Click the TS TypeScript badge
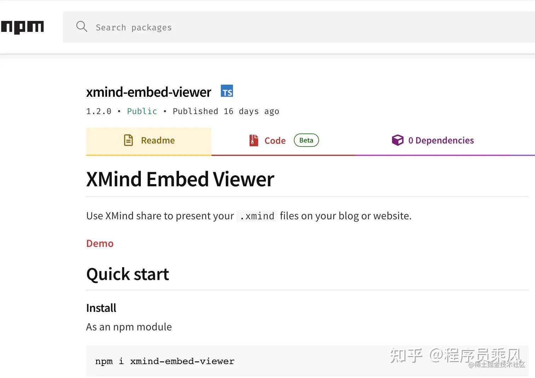Viewport: 535px width, 378px height. point(227,91)
